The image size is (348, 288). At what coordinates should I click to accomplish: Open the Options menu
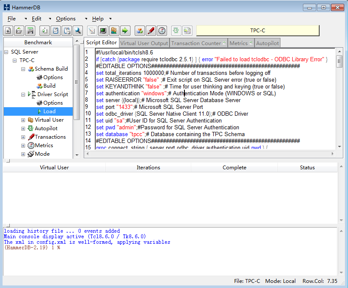(66, 19)
